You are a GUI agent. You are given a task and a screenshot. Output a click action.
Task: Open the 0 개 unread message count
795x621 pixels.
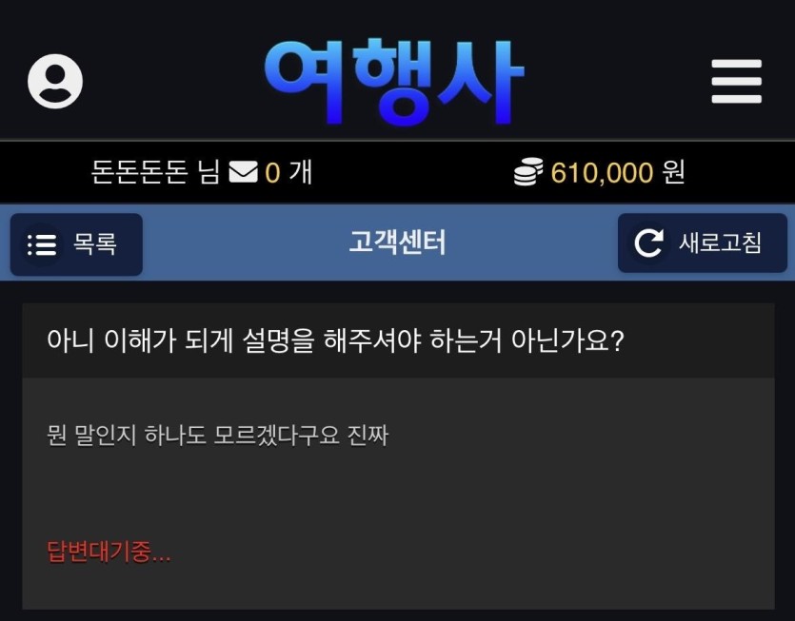(288, 172)
